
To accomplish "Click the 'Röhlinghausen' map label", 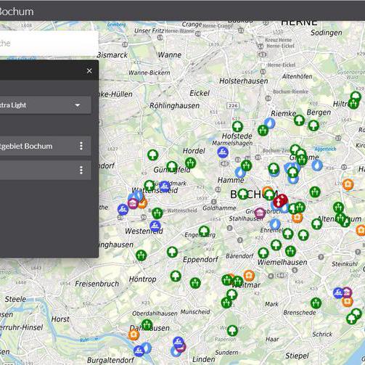I will (175, 106).
